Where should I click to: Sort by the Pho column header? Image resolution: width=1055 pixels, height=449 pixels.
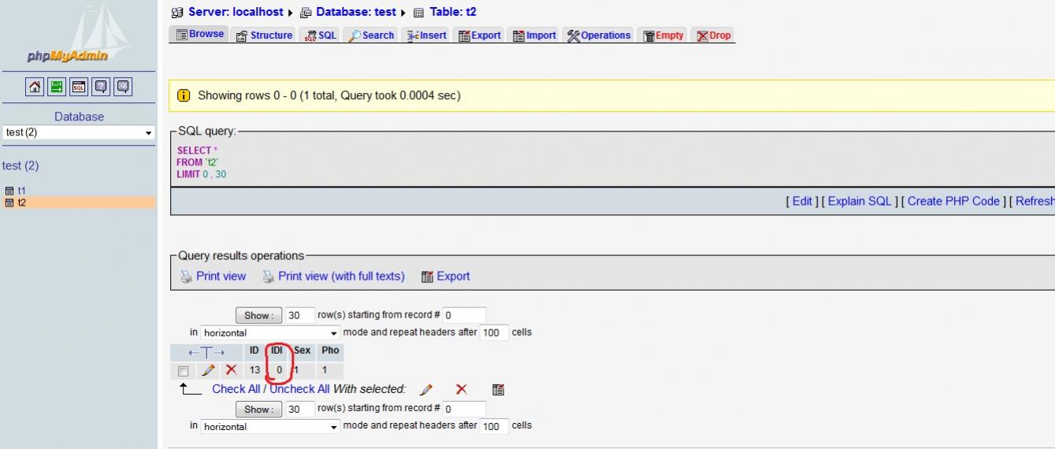click(x=330, y=351)
